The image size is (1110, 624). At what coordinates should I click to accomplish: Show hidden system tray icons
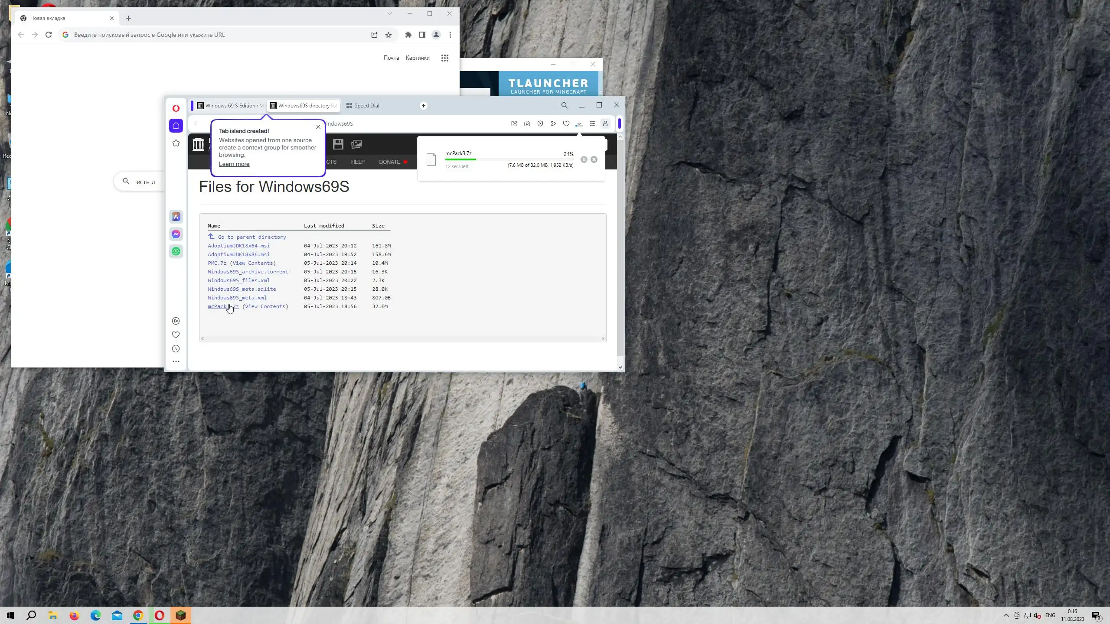1006,615
